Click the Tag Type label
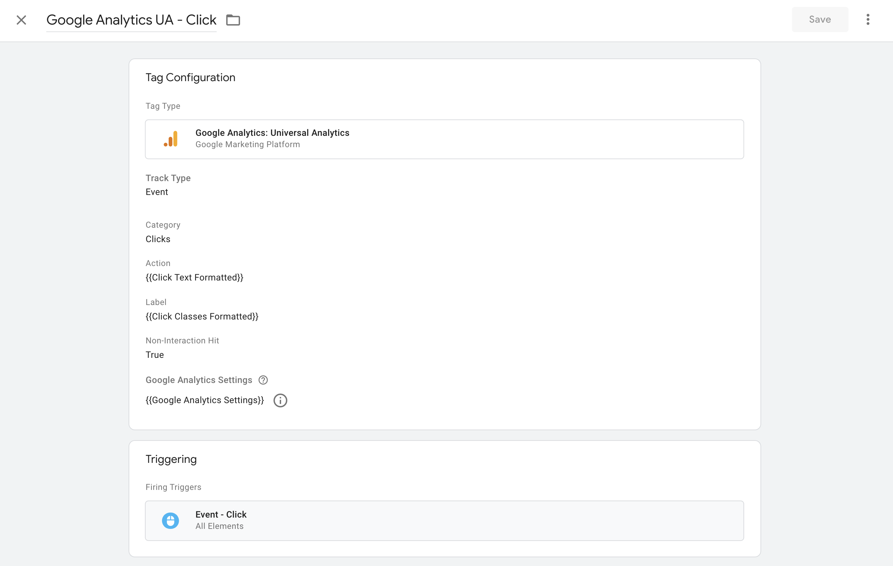Screen dimensions: 893x566 (163, 106)
